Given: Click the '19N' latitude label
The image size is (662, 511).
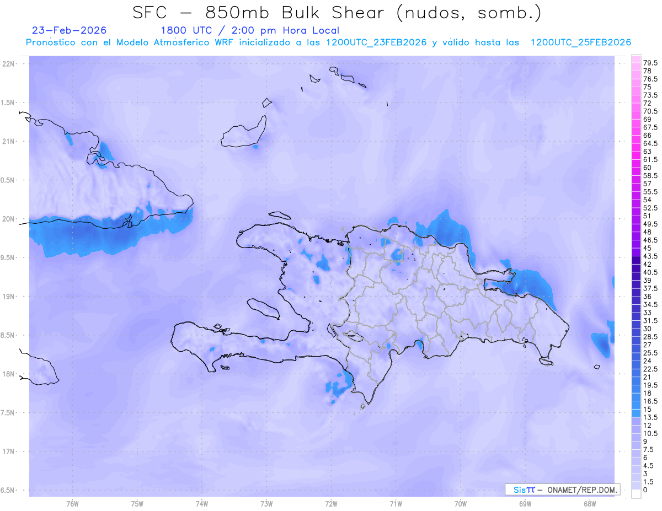Looking at the screenshot, I should 9,297.
